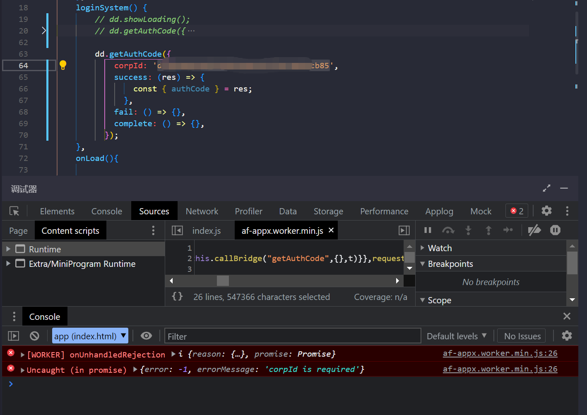Click the console Filter input field
The height and width of the screenshot is (415, 587).
tap(293, 336)
